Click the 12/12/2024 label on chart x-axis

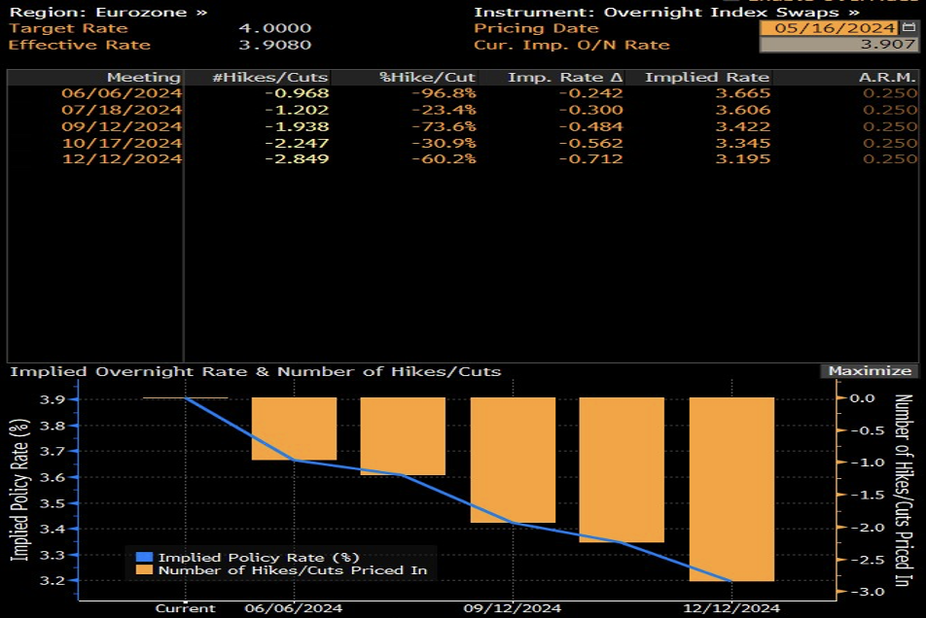pyautogui.click(x=731, y=608)
